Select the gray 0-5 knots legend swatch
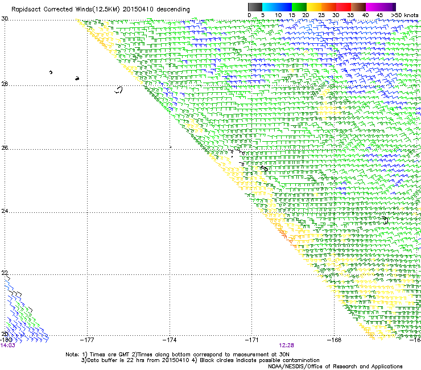Image resolution: width=421 pixels, height=370 pixels. coord(255,7)
